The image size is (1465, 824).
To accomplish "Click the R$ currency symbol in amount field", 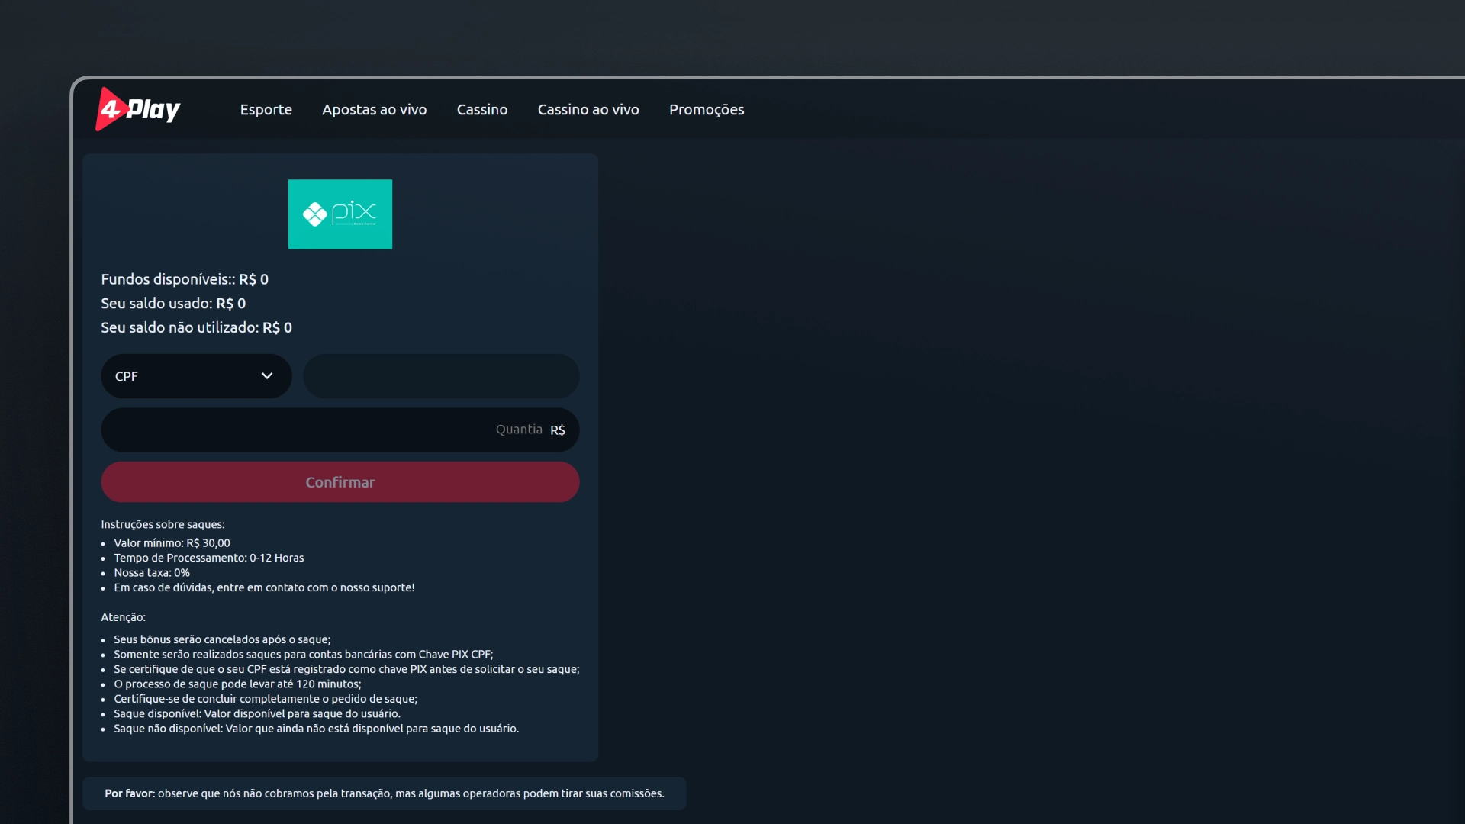I will [x=558, y=430].
